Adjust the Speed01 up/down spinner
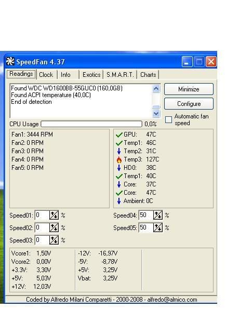 [54, 215]
